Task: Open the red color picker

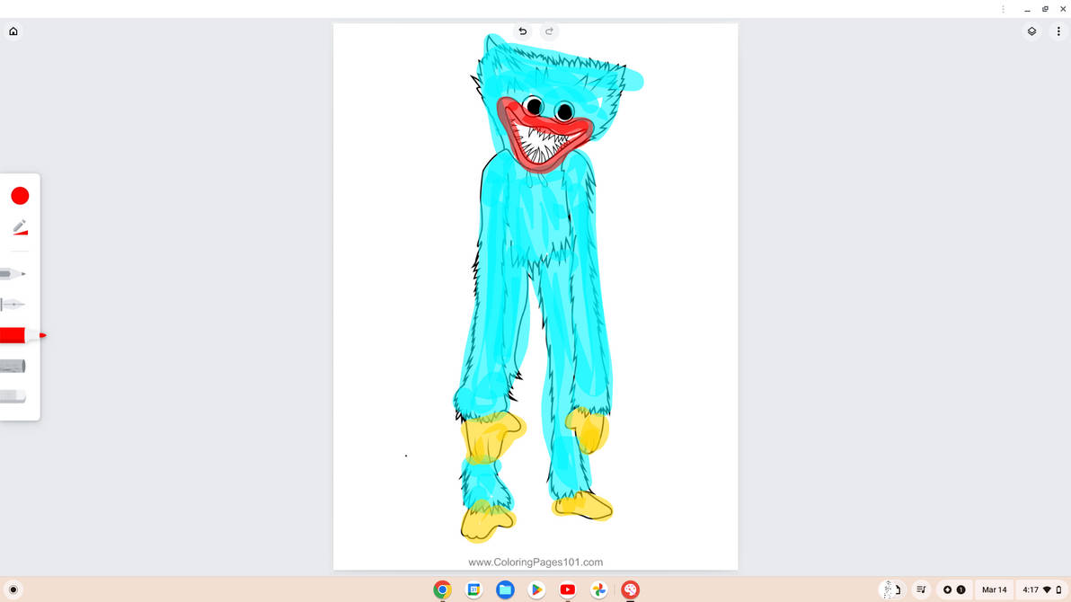Action: (x=20, y=196)
